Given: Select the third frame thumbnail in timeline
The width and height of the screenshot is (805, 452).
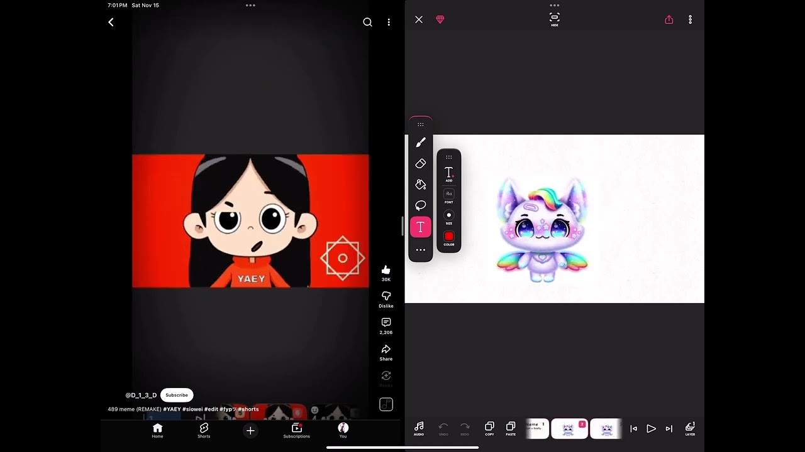Looking at the screenshot, I should (x=606, y=429).
